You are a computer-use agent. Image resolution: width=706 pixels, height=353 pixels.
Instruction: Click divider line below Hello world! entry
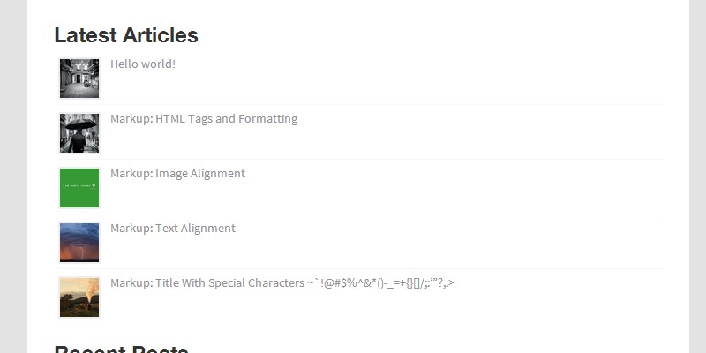coord(379,104)
